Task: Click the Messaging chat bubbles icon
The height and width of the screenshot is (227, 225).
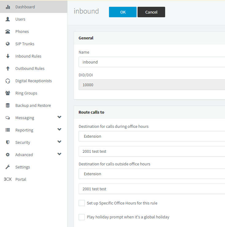Action: coord(8,118)
